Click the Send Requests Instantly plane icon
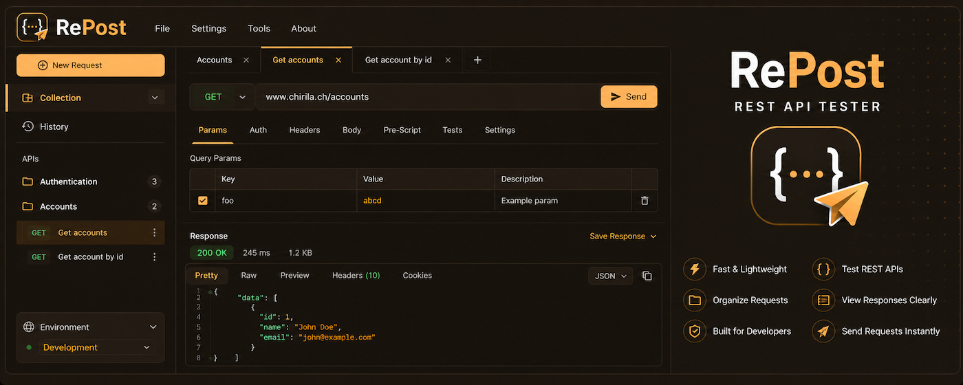This screenshot has height=385, width=963. pyautogui.click(x=823, y=331)
